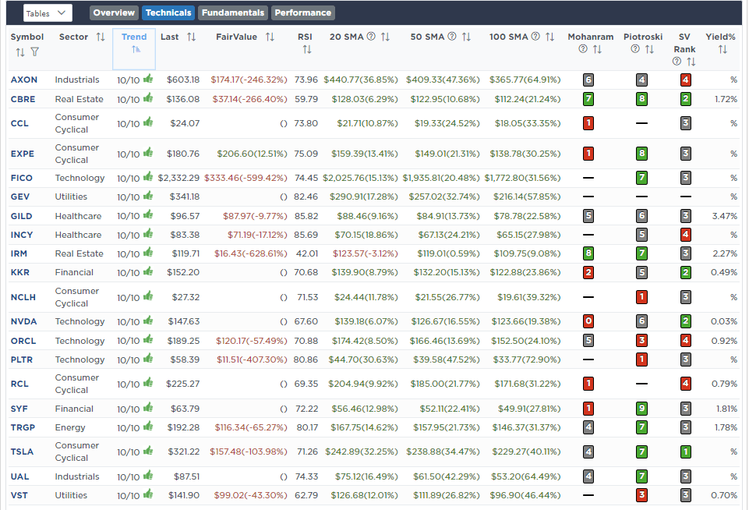This screenshot has height=510, width=749.
Task: Open the Fundamentals tab
Action: 232,13
